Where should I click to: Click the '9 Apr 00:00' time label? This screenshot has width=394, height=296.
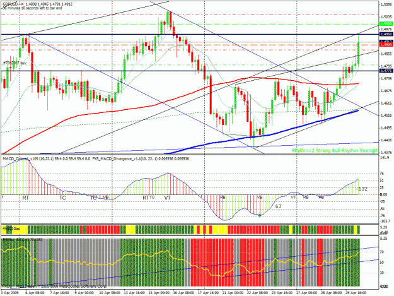point(84,293)
